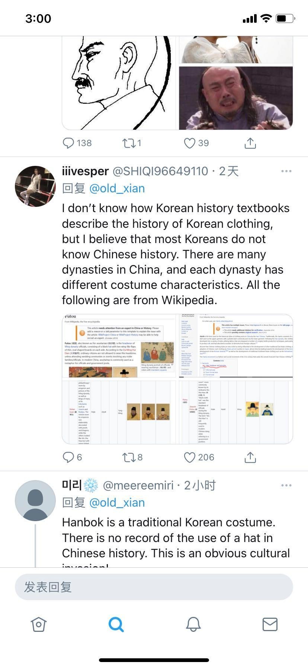Retweet the top tweet with 1 retweet

tap(129, 143)
